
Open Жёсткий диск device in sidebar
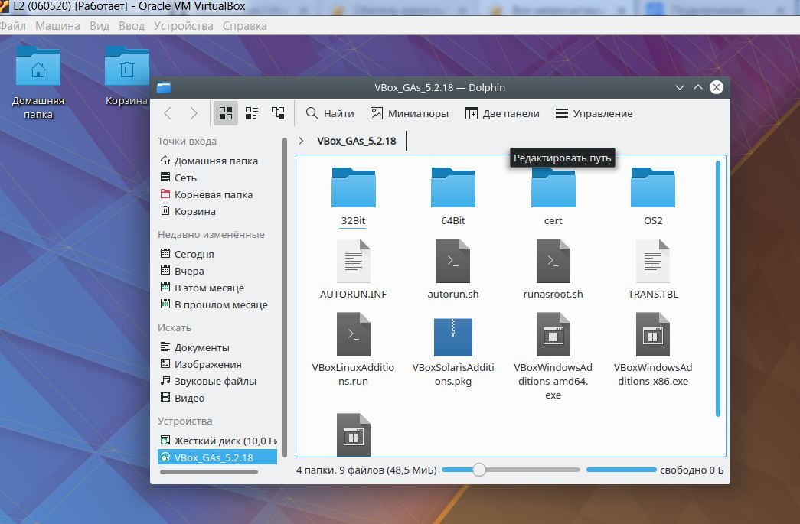coord(218,441)
